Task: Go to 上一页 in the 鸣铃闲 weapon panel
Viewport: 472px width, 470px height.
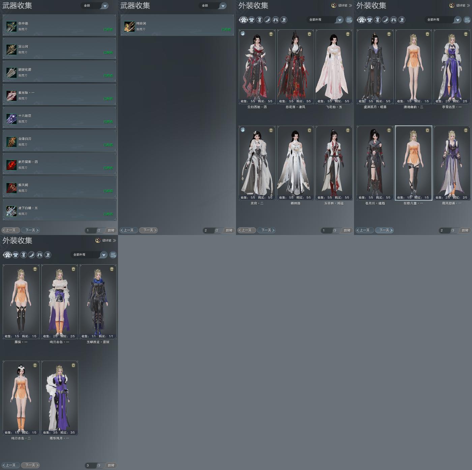Action: click(x=128, y=230)
